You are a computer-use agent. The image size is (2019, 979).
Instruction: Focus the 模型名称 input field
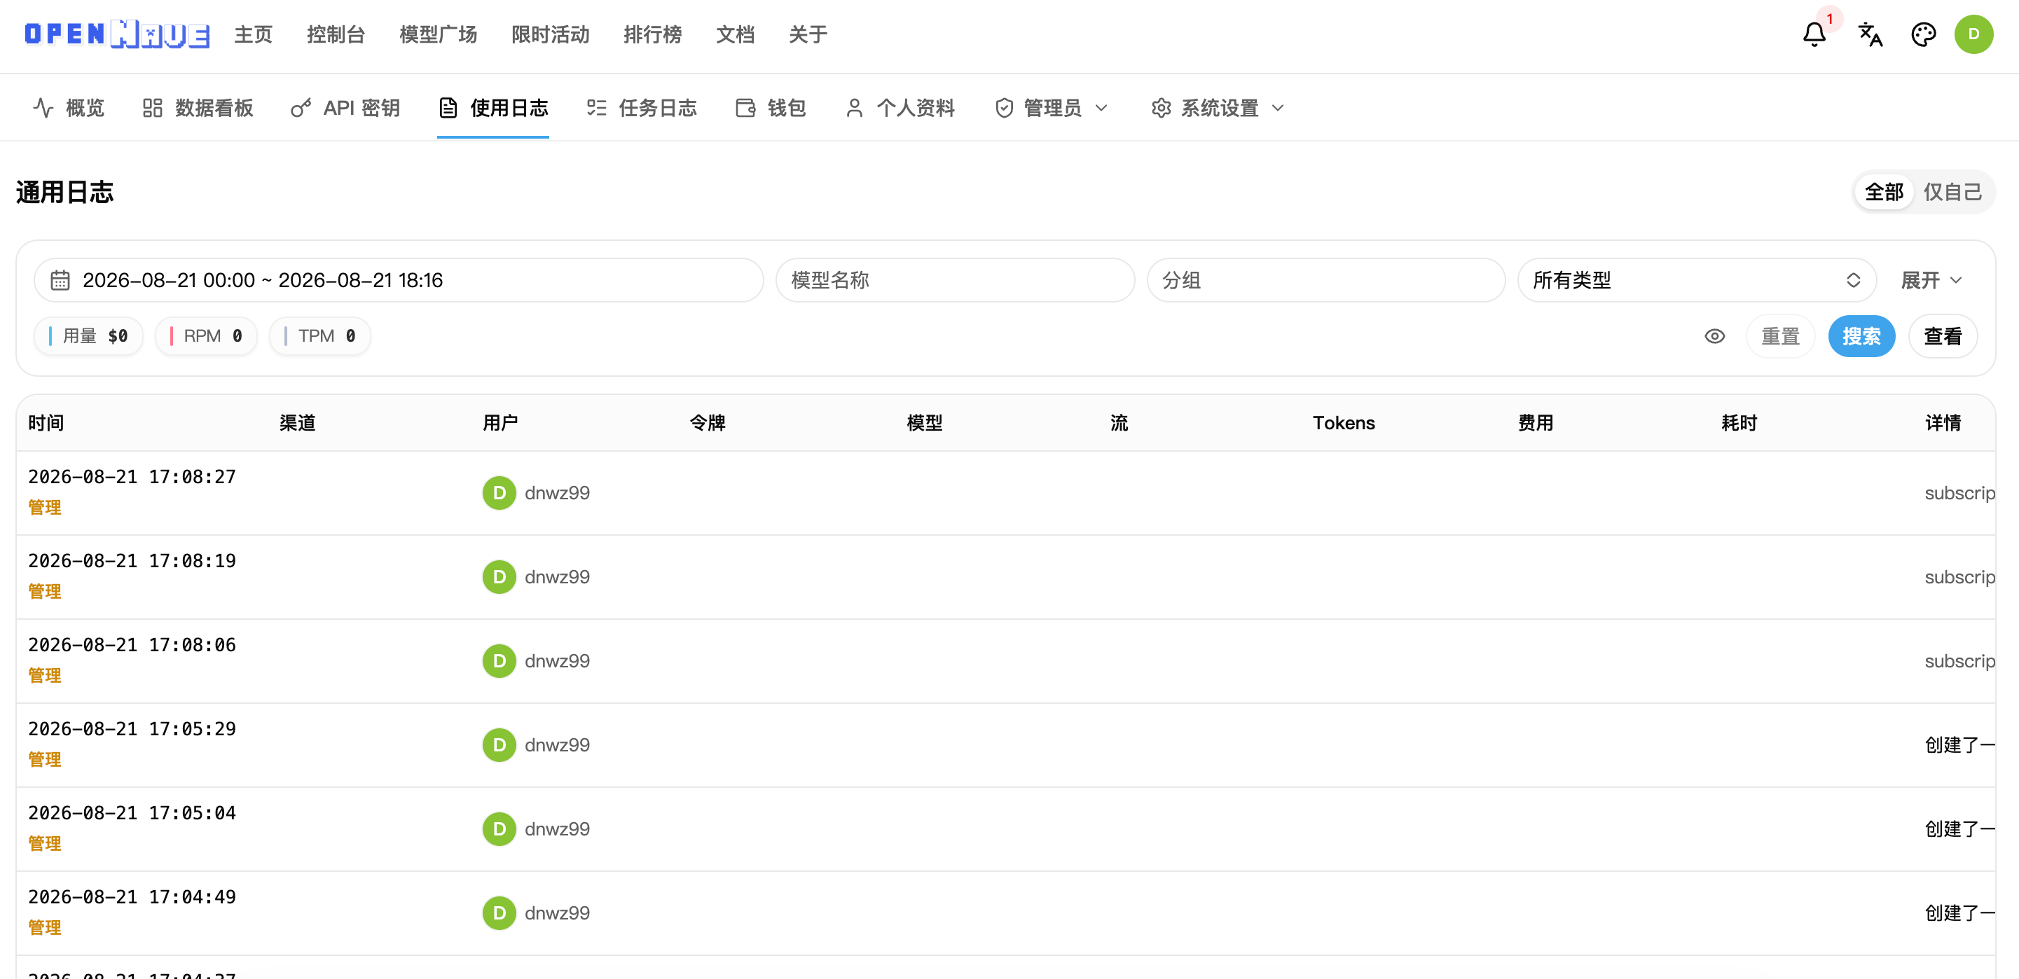click(x=955, y=280)
